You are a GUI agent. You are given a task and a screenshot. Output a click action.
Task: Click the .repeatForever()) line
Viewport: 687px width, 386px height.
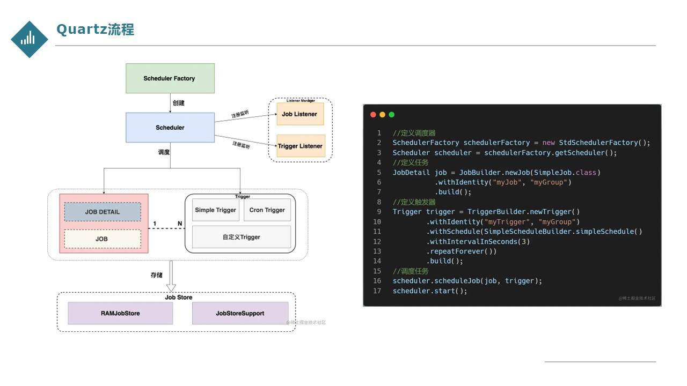tap(462, 251)
